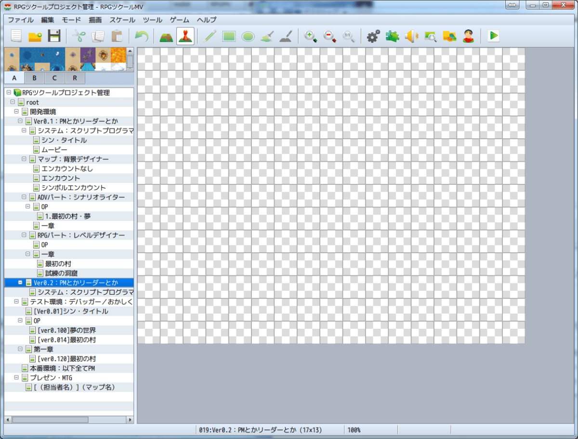Click the 019:Ver0.2 status bar text
The image size is (578, 439).
click(x=261, y=430)
